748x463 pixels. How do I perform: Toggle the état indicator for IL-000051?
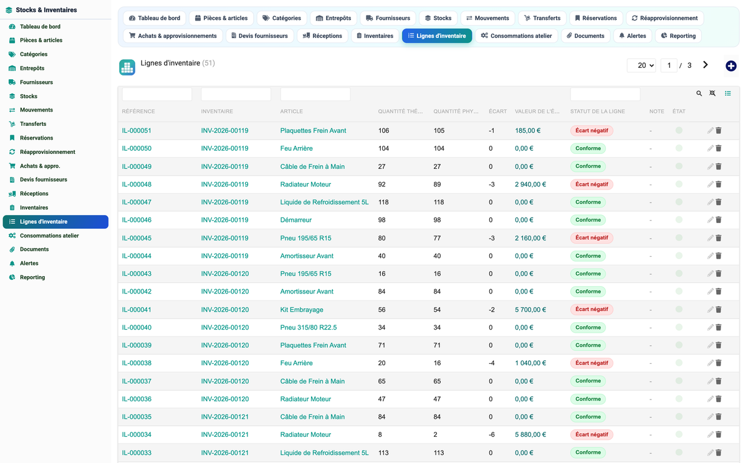[x=679, y=131]
